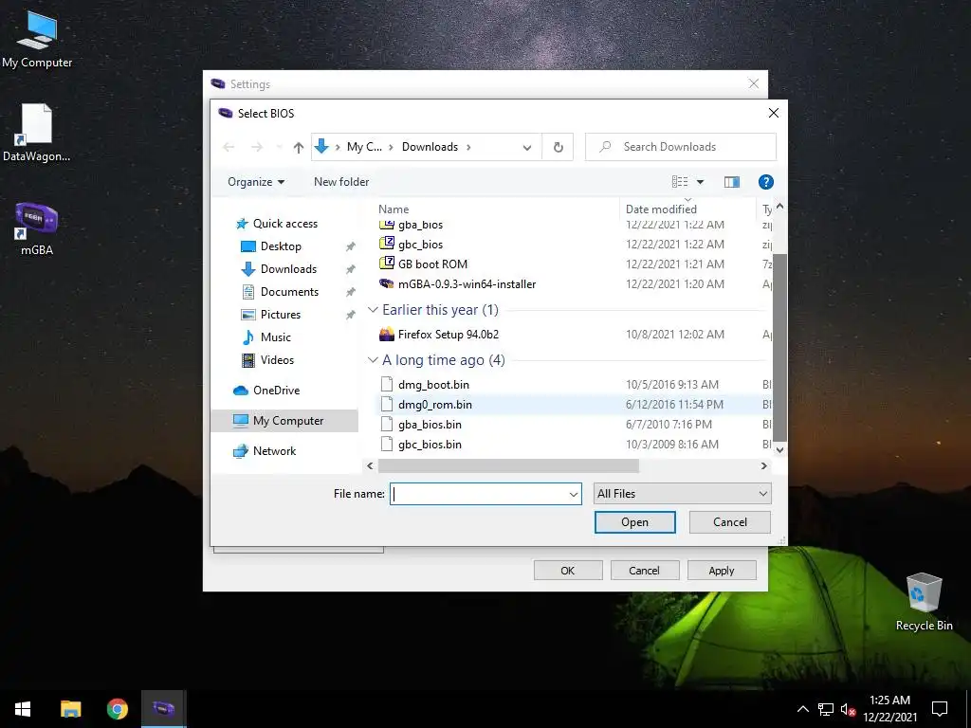This screenshot has width=971, height=728.
Task: Open the Organize menu
Action: click(x=256, y=182)
